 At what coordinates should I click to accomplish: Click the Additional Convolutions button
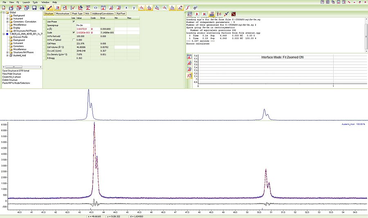[103, 14]
